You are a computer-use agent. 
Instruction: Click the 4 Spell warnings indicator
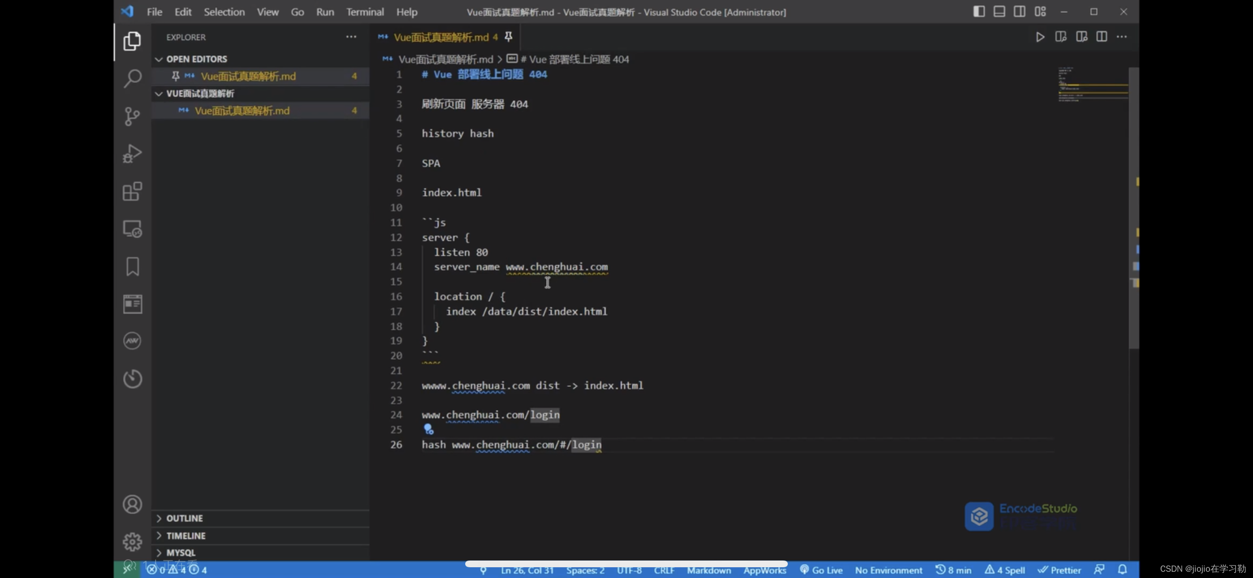tap(1005, 570)
